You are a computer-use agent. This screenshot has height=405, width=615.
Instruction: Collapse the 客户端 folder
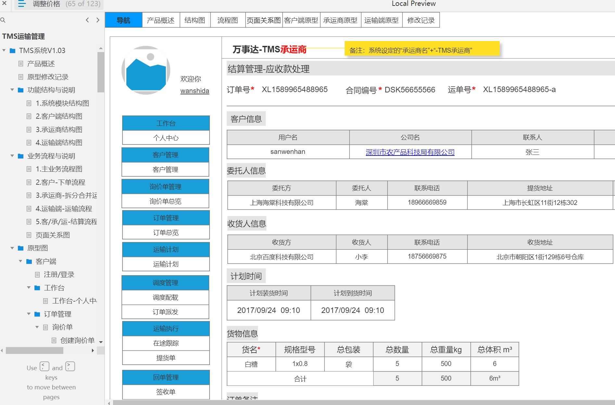coord(21,261)
